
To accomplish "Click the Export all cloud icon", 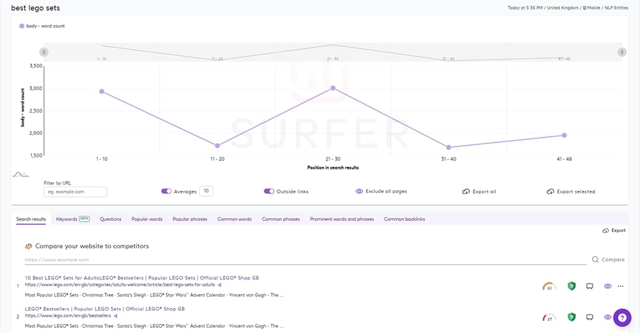I will 466,192.
